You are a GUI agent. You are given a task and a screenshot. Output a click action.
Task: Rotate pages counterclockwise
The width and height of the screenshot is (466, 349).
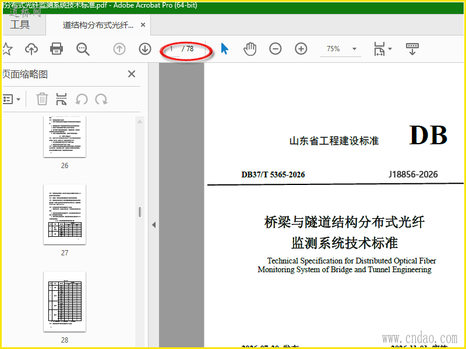tap(82, 99)
